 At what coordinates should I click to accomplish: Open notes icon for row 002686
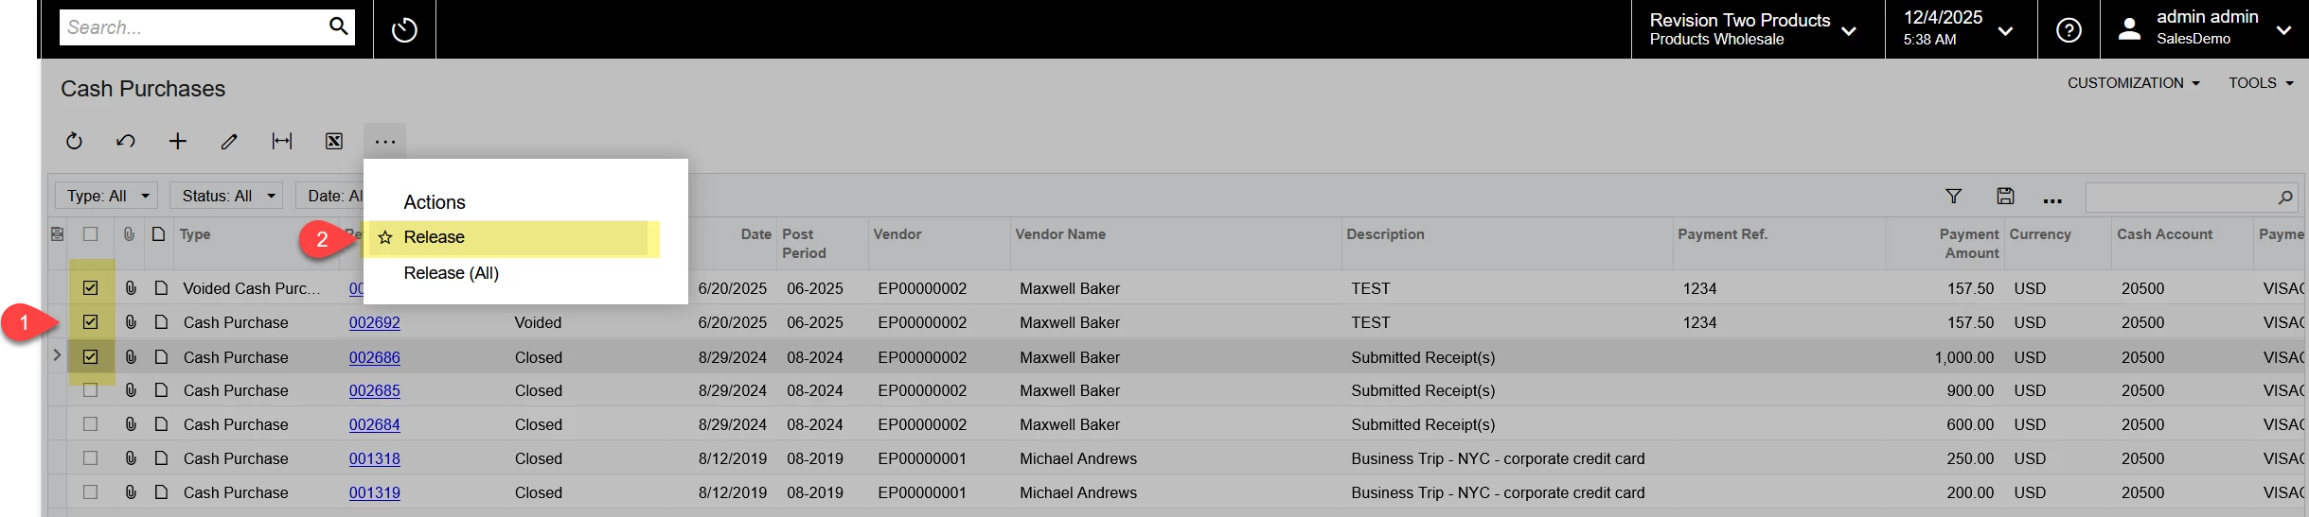coord(161,357)
